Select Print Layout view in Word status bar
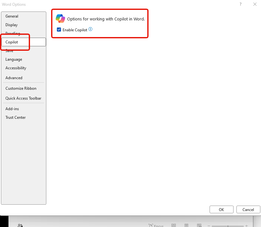 click(186, 225)
